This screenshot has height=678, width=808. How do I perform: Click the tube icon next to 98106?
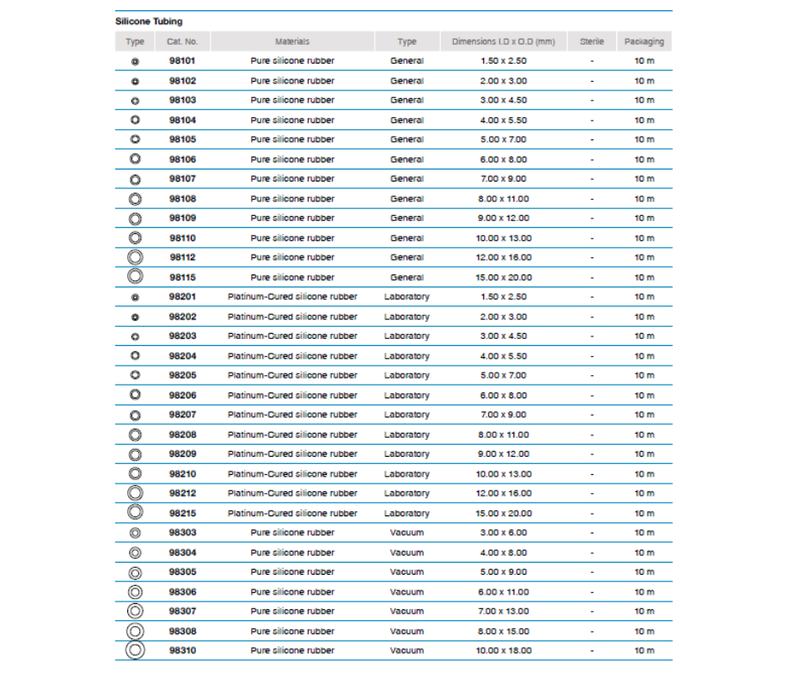click(135, 159)
